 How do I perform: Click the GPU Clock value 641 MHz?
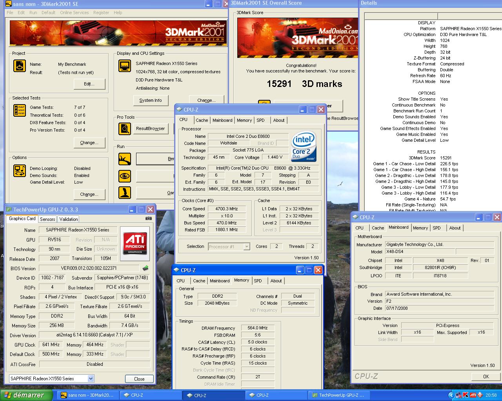(x=51, y=345)
